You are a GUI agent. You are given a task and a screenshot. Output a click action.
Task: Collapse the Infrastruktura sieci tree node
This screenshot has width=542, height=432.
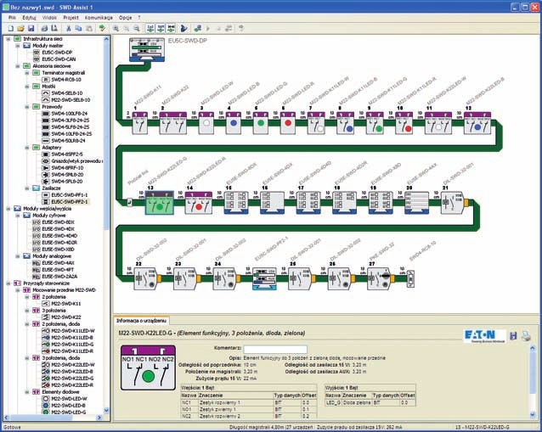(x=8, y=39)
